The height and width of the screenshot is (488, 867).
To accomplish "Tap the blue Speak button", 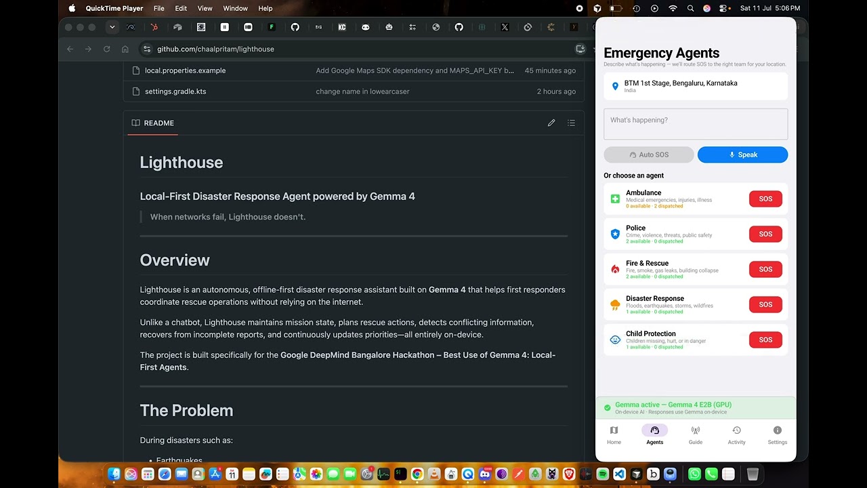I will 742,155.
